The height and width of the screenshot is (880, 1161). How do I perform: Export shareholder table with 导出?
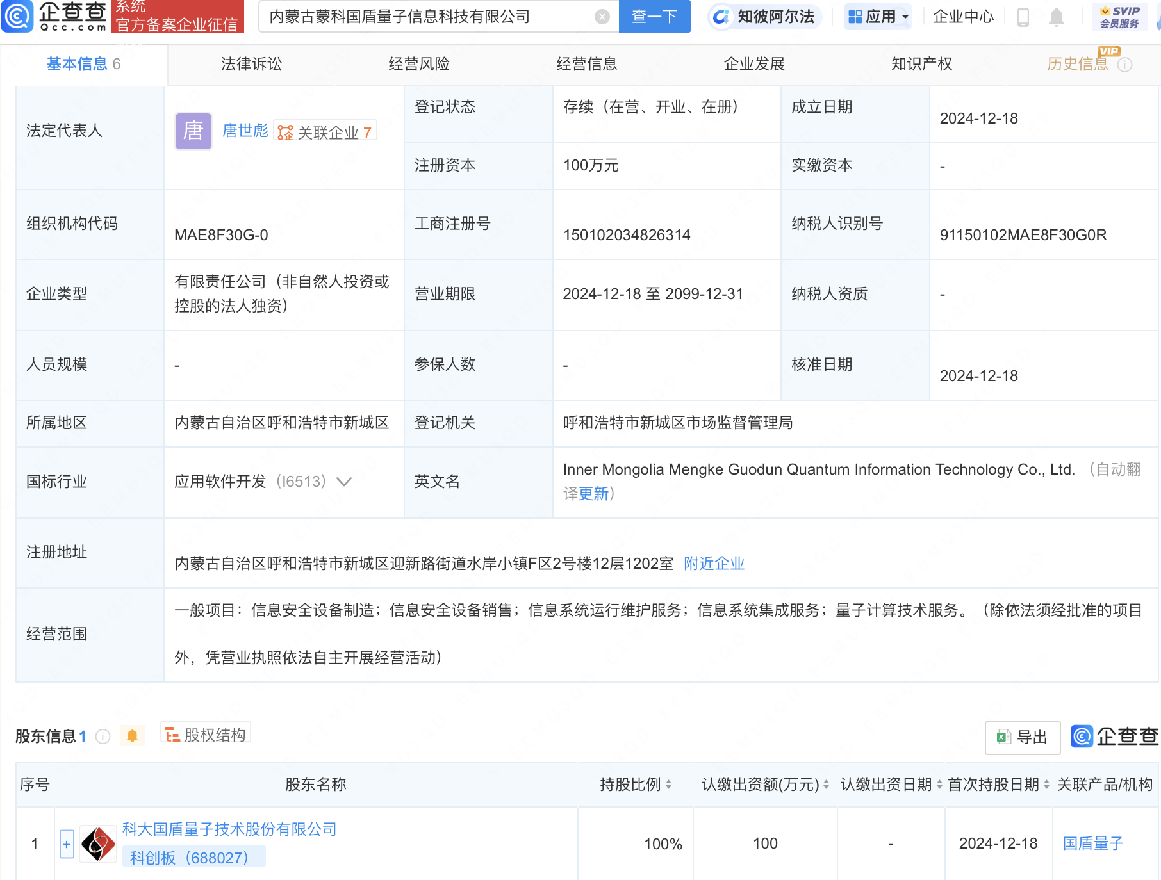(1023, 737)
